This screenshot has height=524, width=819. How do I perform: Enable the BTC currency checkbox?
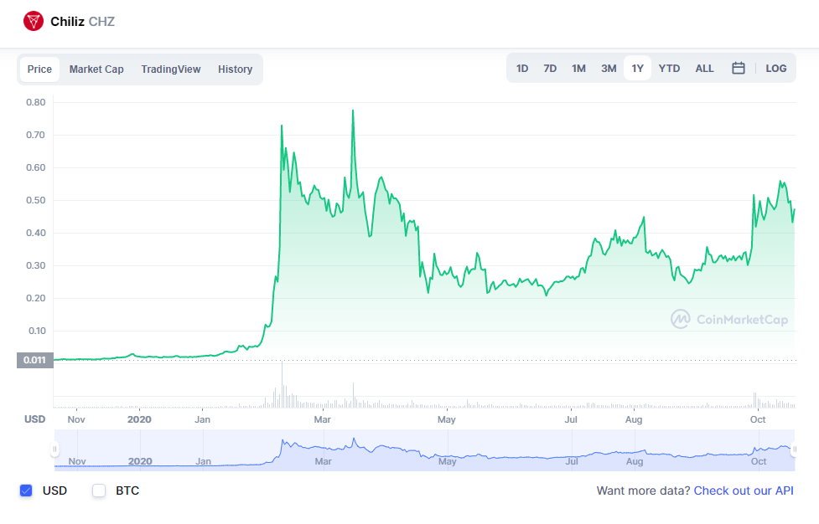coord(99,491)
